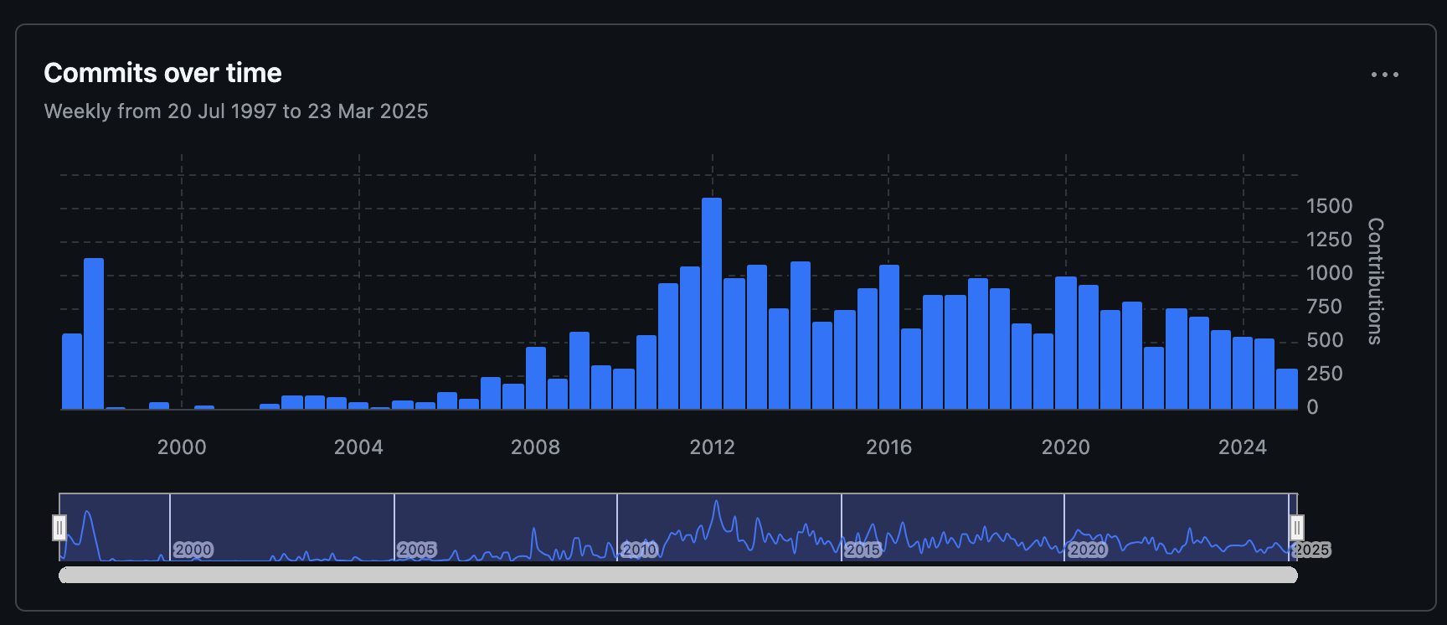Click the first bar at 1997

coord(72,371)
